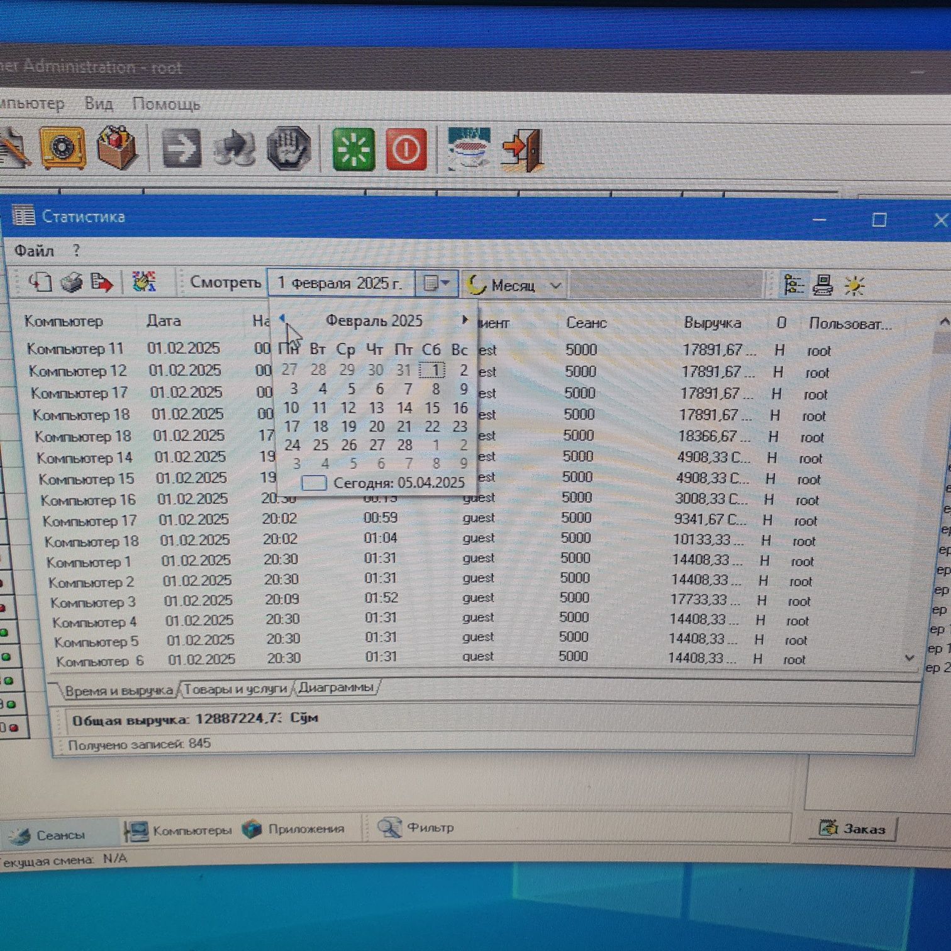951x951 pixels.
Task: Click the colorful wizard icon in Статистика toolbar
Action: [x=144, y=282]
